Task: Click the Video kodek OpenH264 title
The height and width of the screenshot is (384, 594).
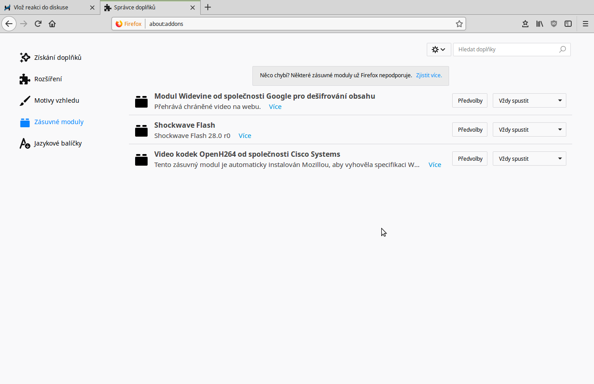Action: (247, 154)
